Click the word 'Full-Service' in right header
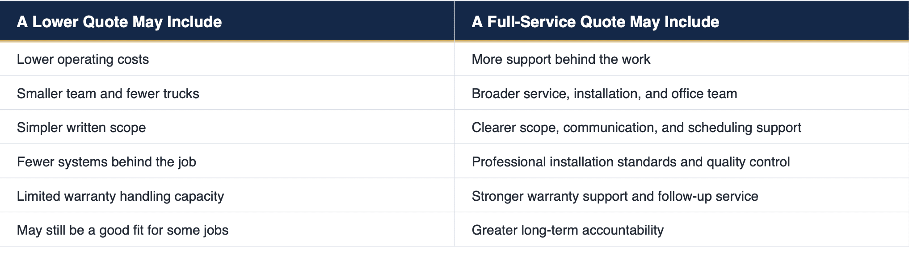 [x=531, y=21]
